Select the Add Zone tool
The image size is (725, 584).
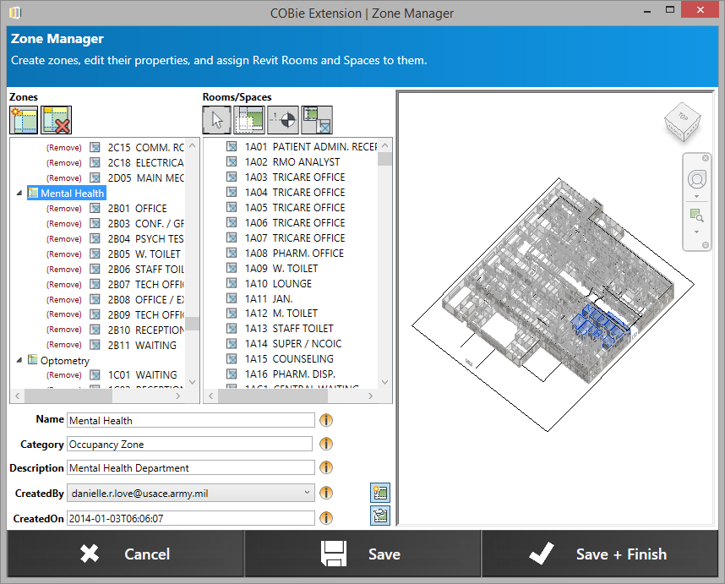(x=24, y=119)
